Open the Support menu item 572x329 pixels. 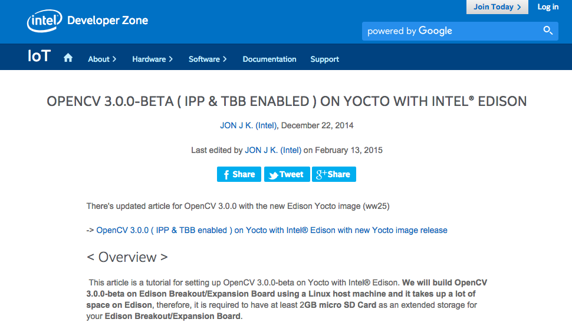point(324,59)
